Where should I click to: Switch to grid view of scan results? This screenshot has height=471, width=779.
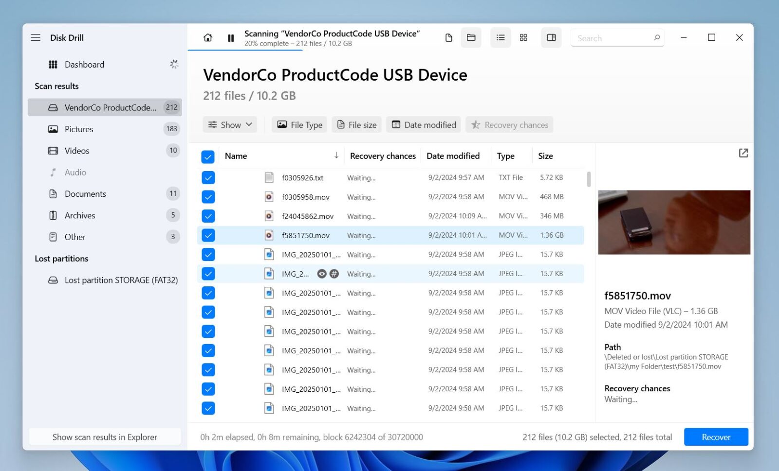point(523,37)
